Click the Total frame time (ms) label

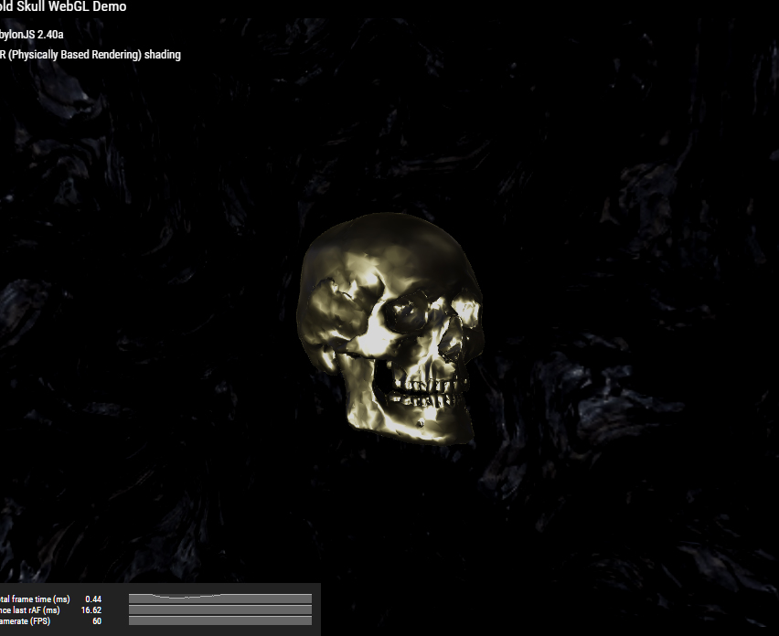point(35,599)
